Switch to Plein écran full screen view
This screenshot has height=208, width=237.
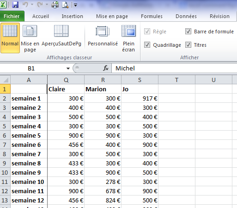(128, 38)
